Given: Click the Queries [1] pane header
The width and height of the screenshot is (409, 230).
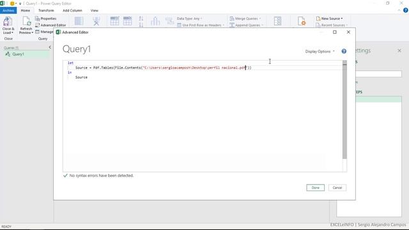Looking at the screenshot, I should click(12, 48).
